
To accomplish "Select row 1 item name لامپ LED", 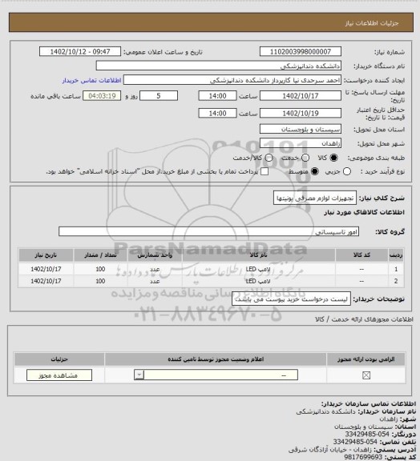I will click(258, 269).
